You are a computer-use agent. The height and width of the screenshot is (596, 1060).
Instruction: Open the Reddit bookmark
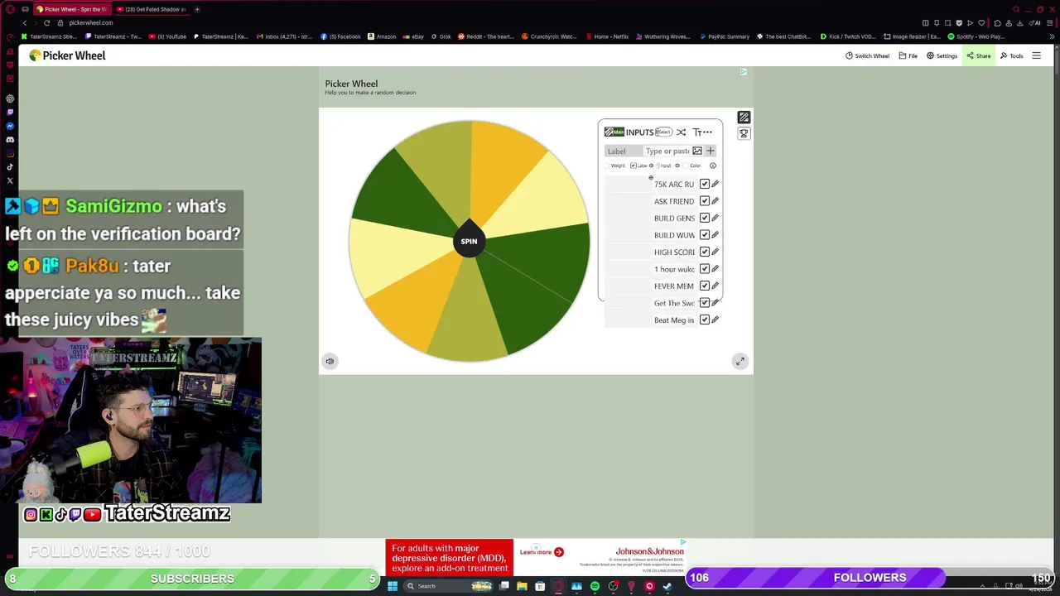[485, 36]
